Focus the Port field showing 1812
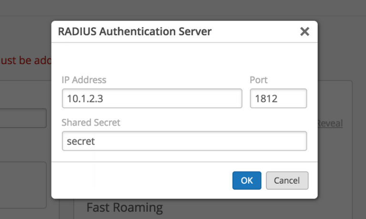The height and width of the screenshot is (219, 366). 278,99
